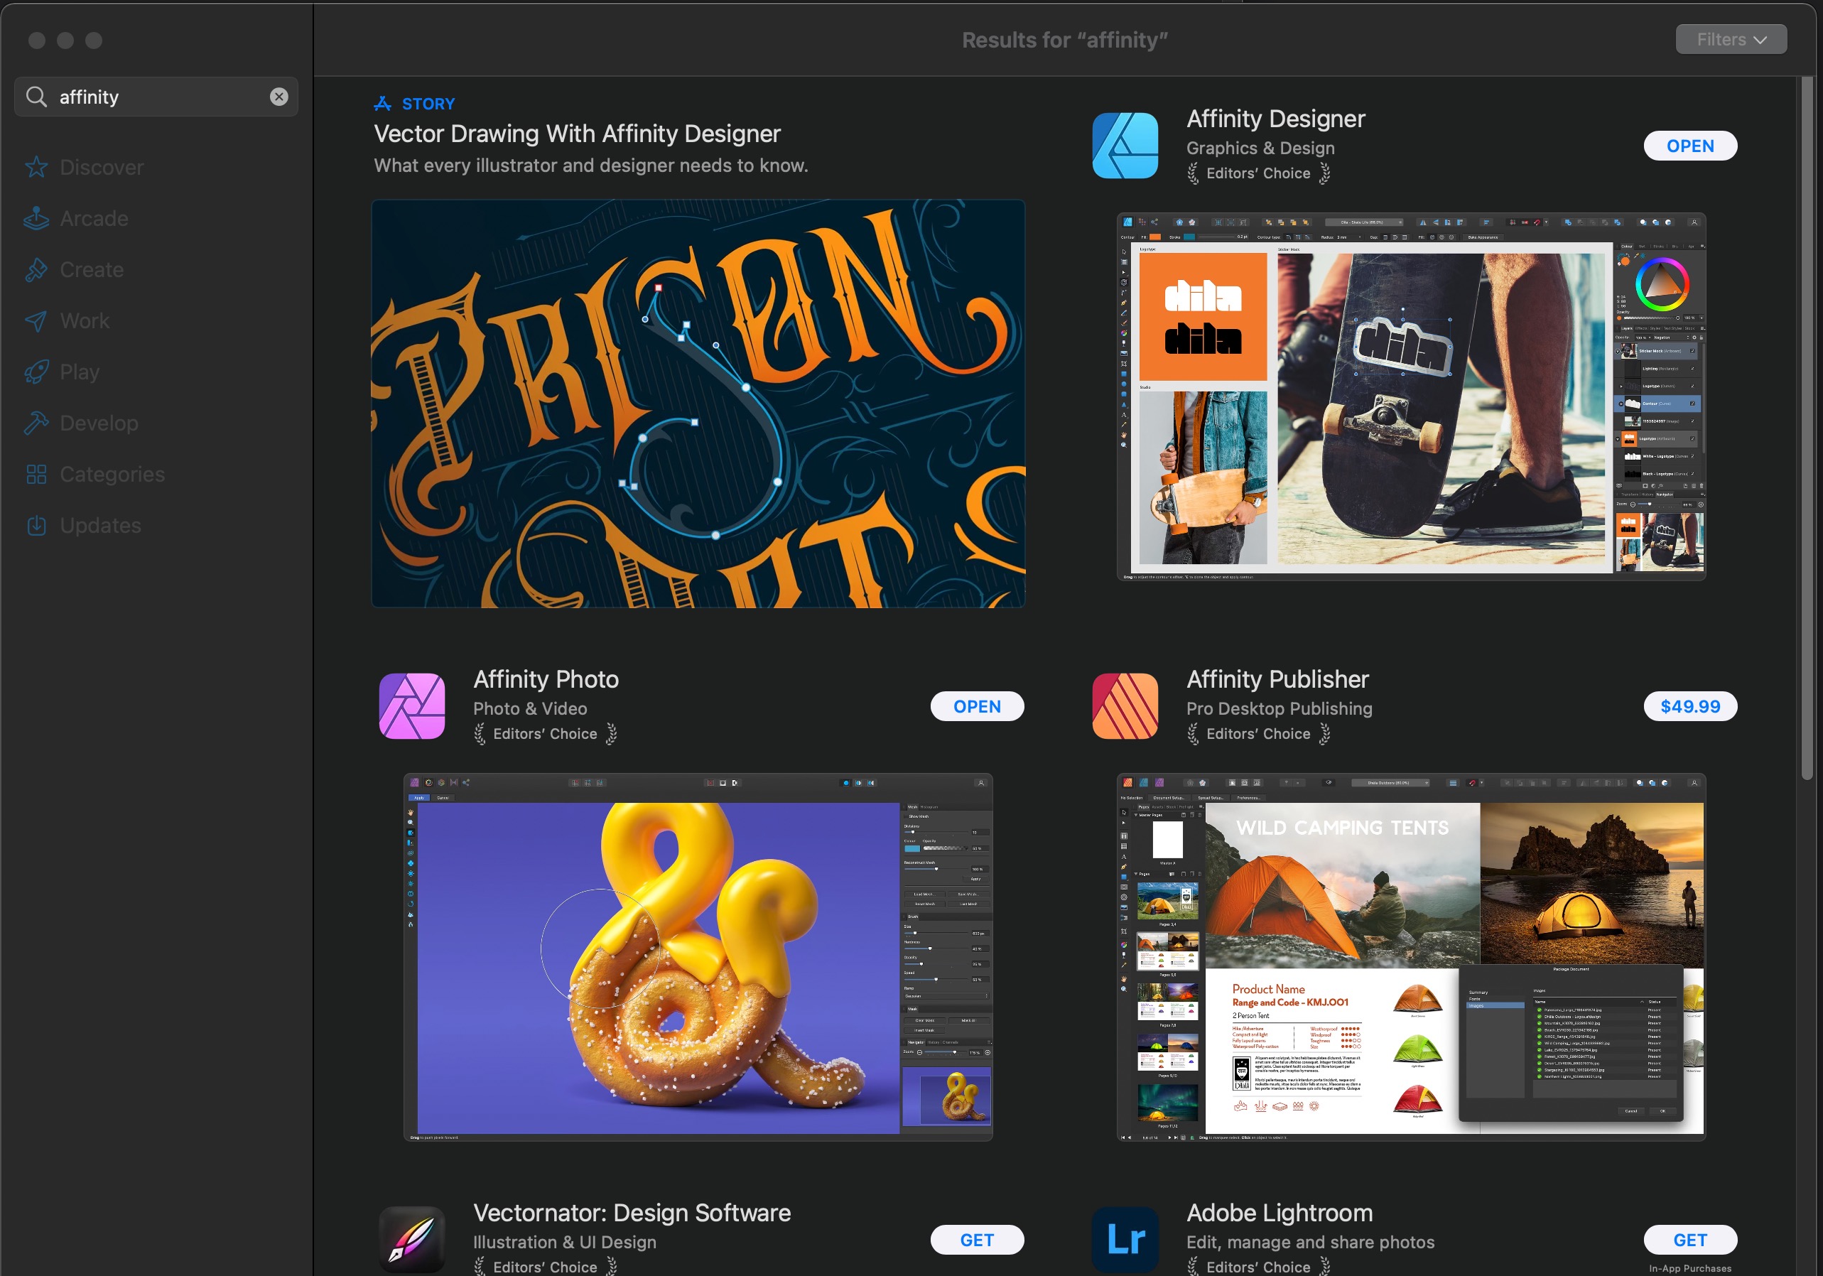The width and height of the screenshot is (1823, 1276).
Task: Open the Affinity Publisher camping tents screenshot
Action: pyautogui.click(x=1411, y=957)
